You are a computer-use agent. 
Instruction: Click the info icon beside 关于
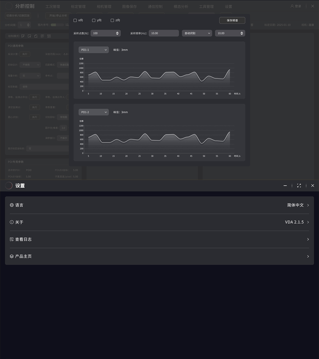12,222
